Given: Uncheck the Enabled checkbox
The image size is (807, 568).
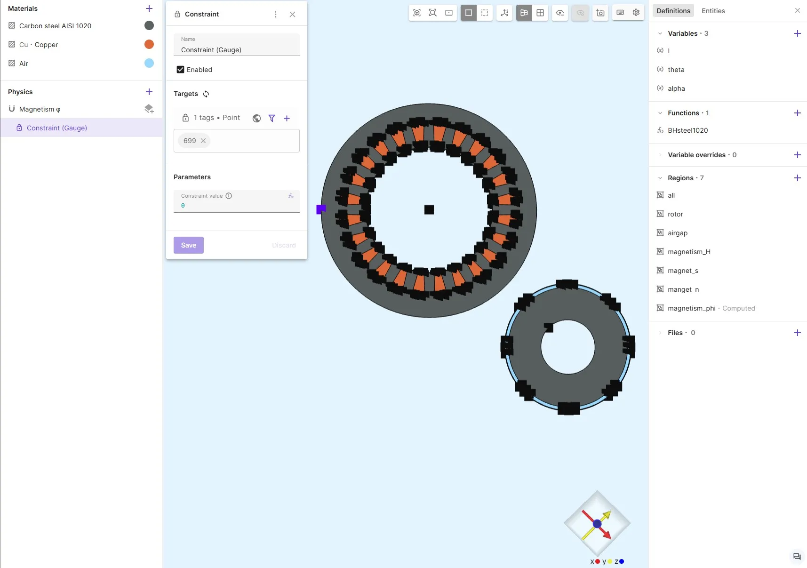Looking at the screenshot, I should tap(180, 70).
